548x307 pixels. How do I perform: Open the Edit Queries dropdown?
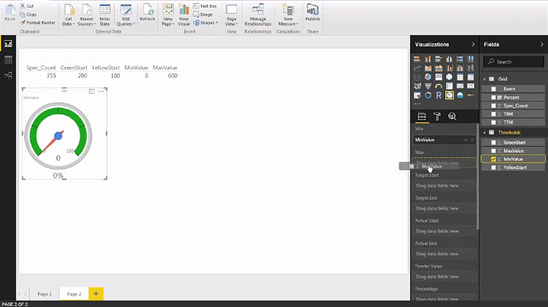(x=126, y=14)
